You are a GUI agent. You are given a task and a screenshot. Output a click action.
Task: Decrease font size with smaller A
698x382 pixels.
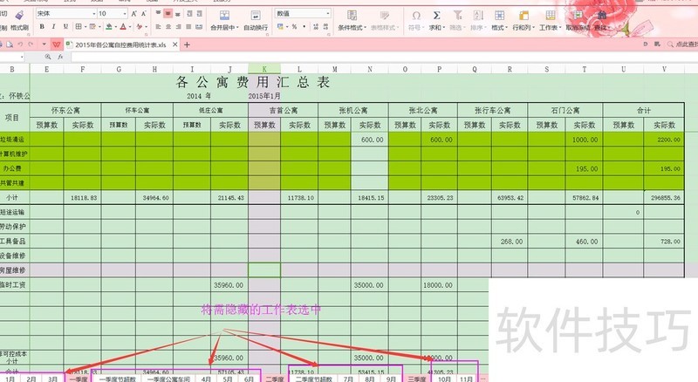[144, 14]
